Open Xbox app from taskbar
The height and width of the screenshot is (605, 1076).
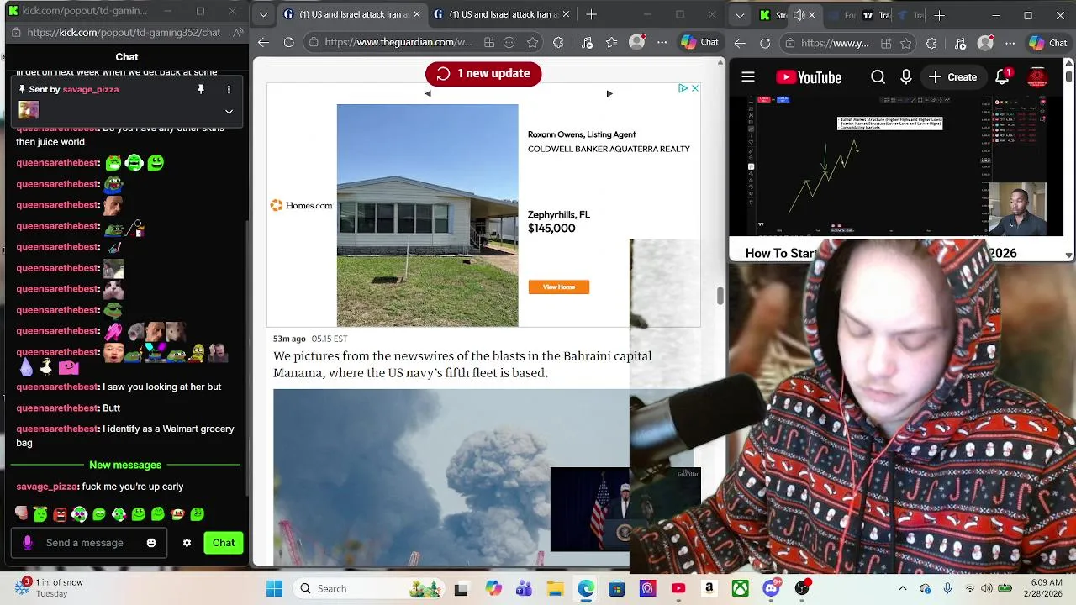click(x=740, y=589)
